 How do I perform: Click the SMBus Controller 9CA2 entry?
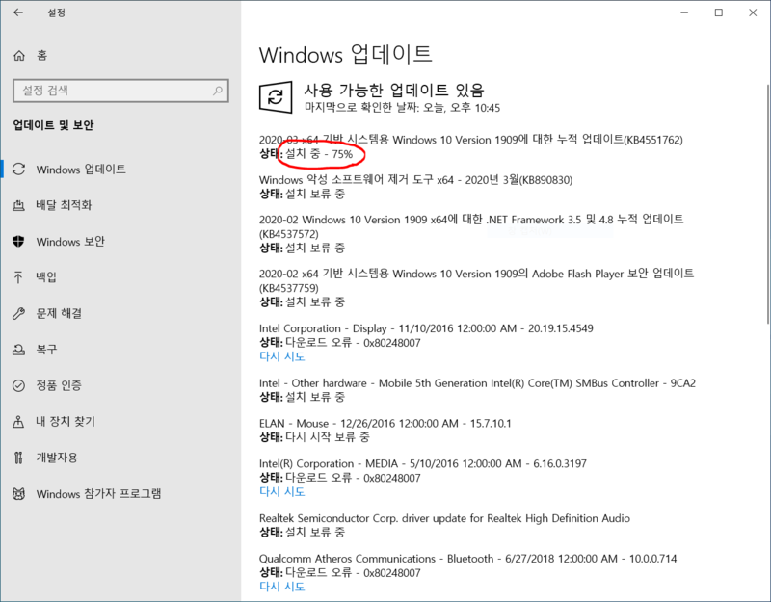point(477,382)
